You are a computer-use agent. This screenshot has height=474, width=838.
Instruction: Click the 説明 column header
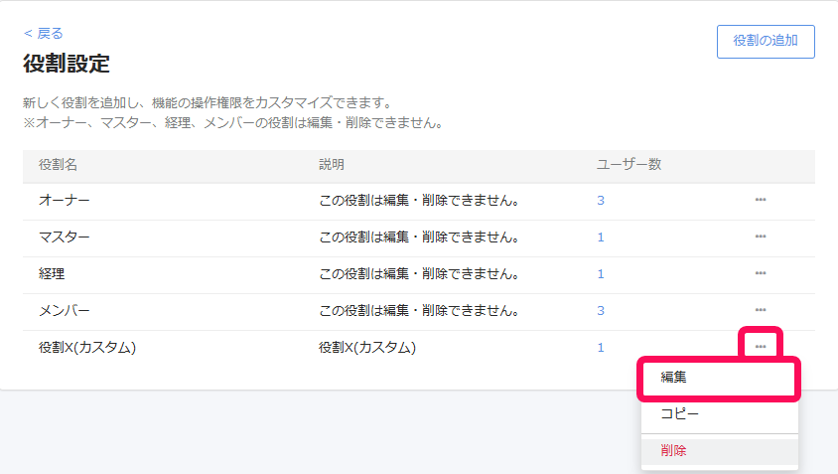332,164
